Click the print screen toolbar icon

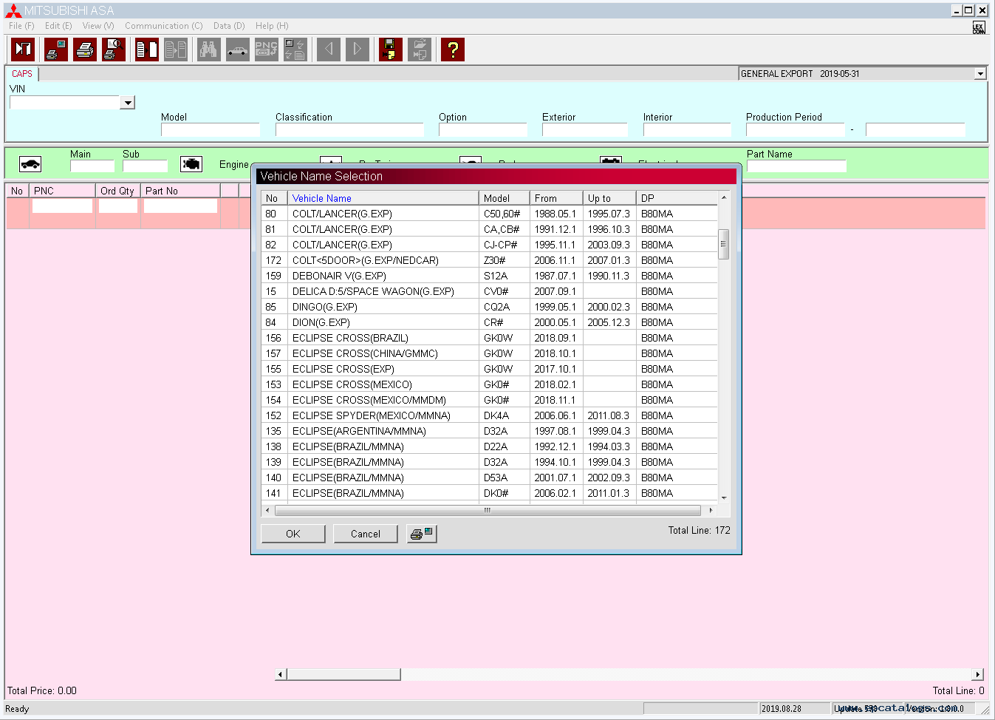pos(56,50)
